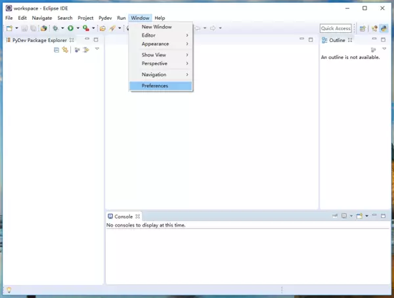Screen dimensions: 394x298
Task: Close the open Window menu
Action: tap(140, 18)
